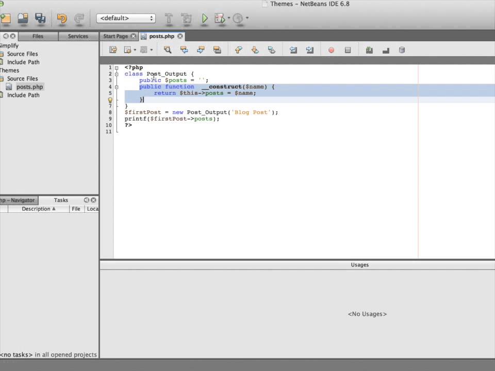Screen dimensions: 495x371
Task: Click the Previous Bookmark icon
Action: [x=238, y=50]
